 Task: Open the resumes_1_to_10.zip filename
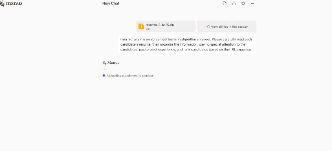(160, 24)
